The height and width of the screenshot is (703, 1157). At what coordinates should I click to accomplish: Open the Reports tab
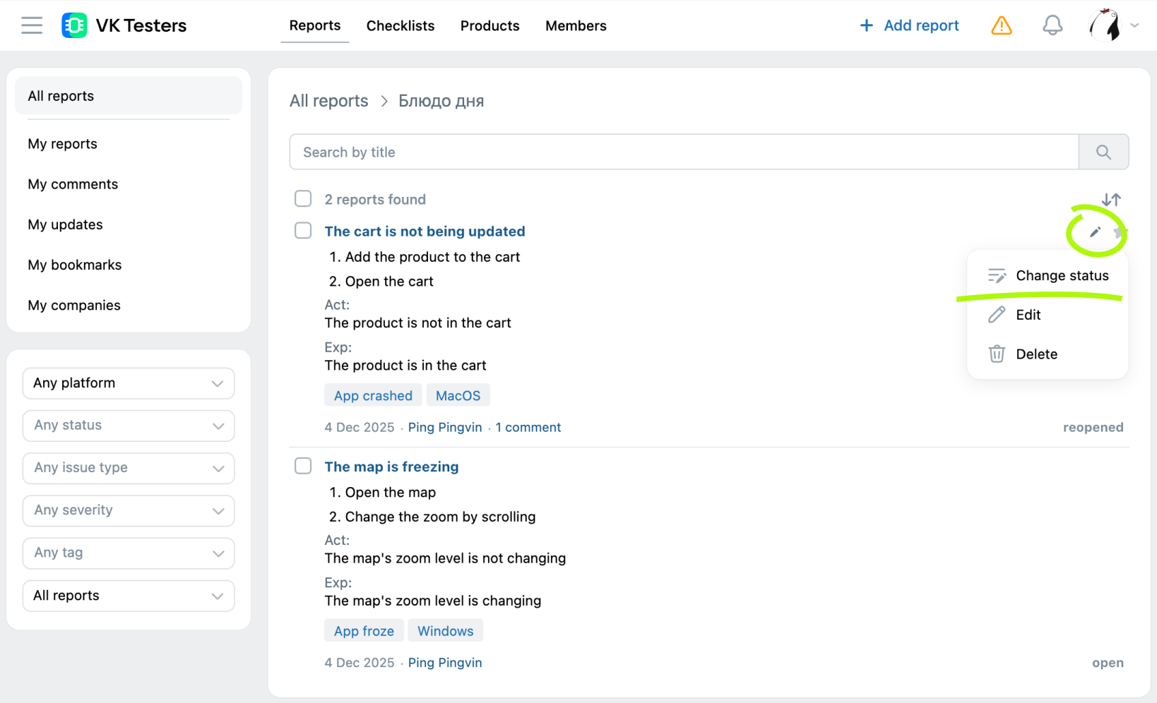click(x=315, y=25)
